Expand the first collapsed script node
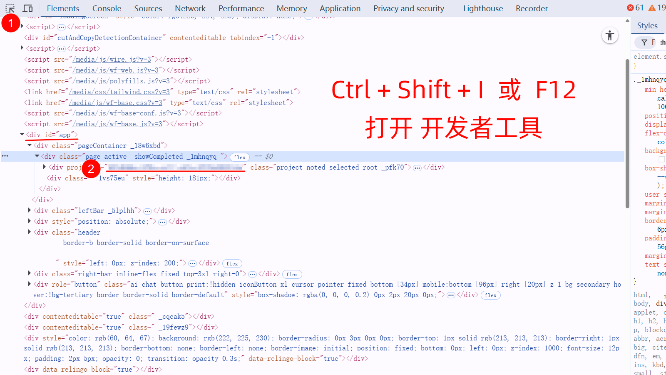The height and width of the screenshot is (375, 666). tap(22, 27)
